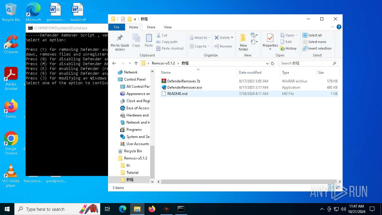Image resolution: width=382 pixels, height=215 pixels.
Task: Select DefenderRemover.7z archive file
Action: click(249, 81)
